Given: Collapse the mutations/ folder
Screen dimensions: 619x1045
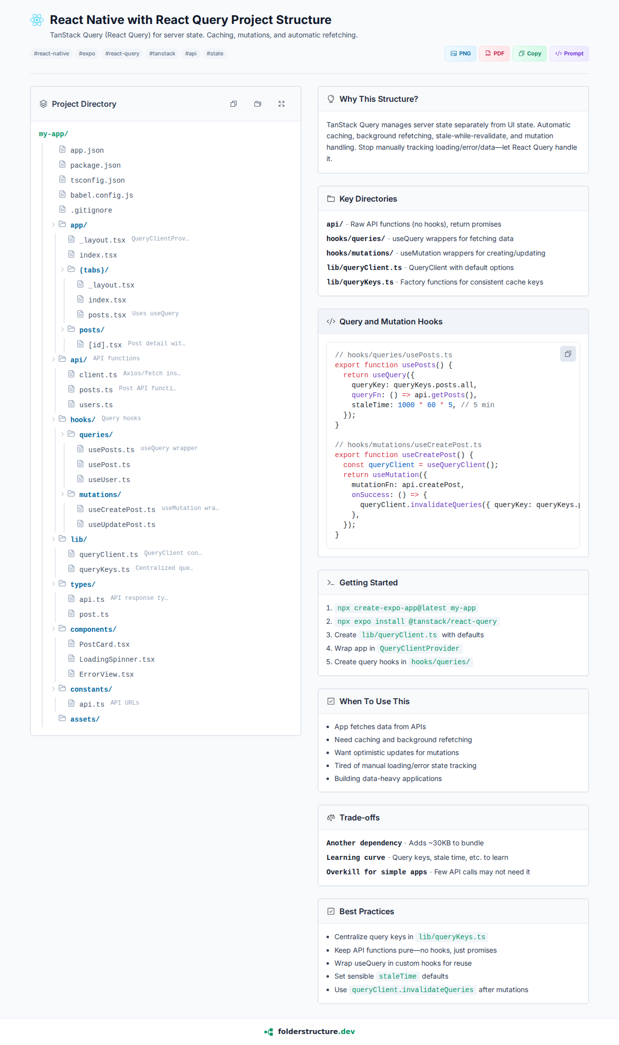Looking at the screenshot, I should [63, 495].
